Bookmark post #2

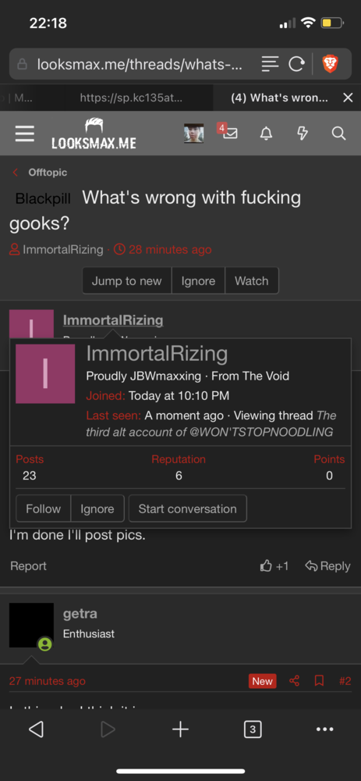(x=318, y=680)
